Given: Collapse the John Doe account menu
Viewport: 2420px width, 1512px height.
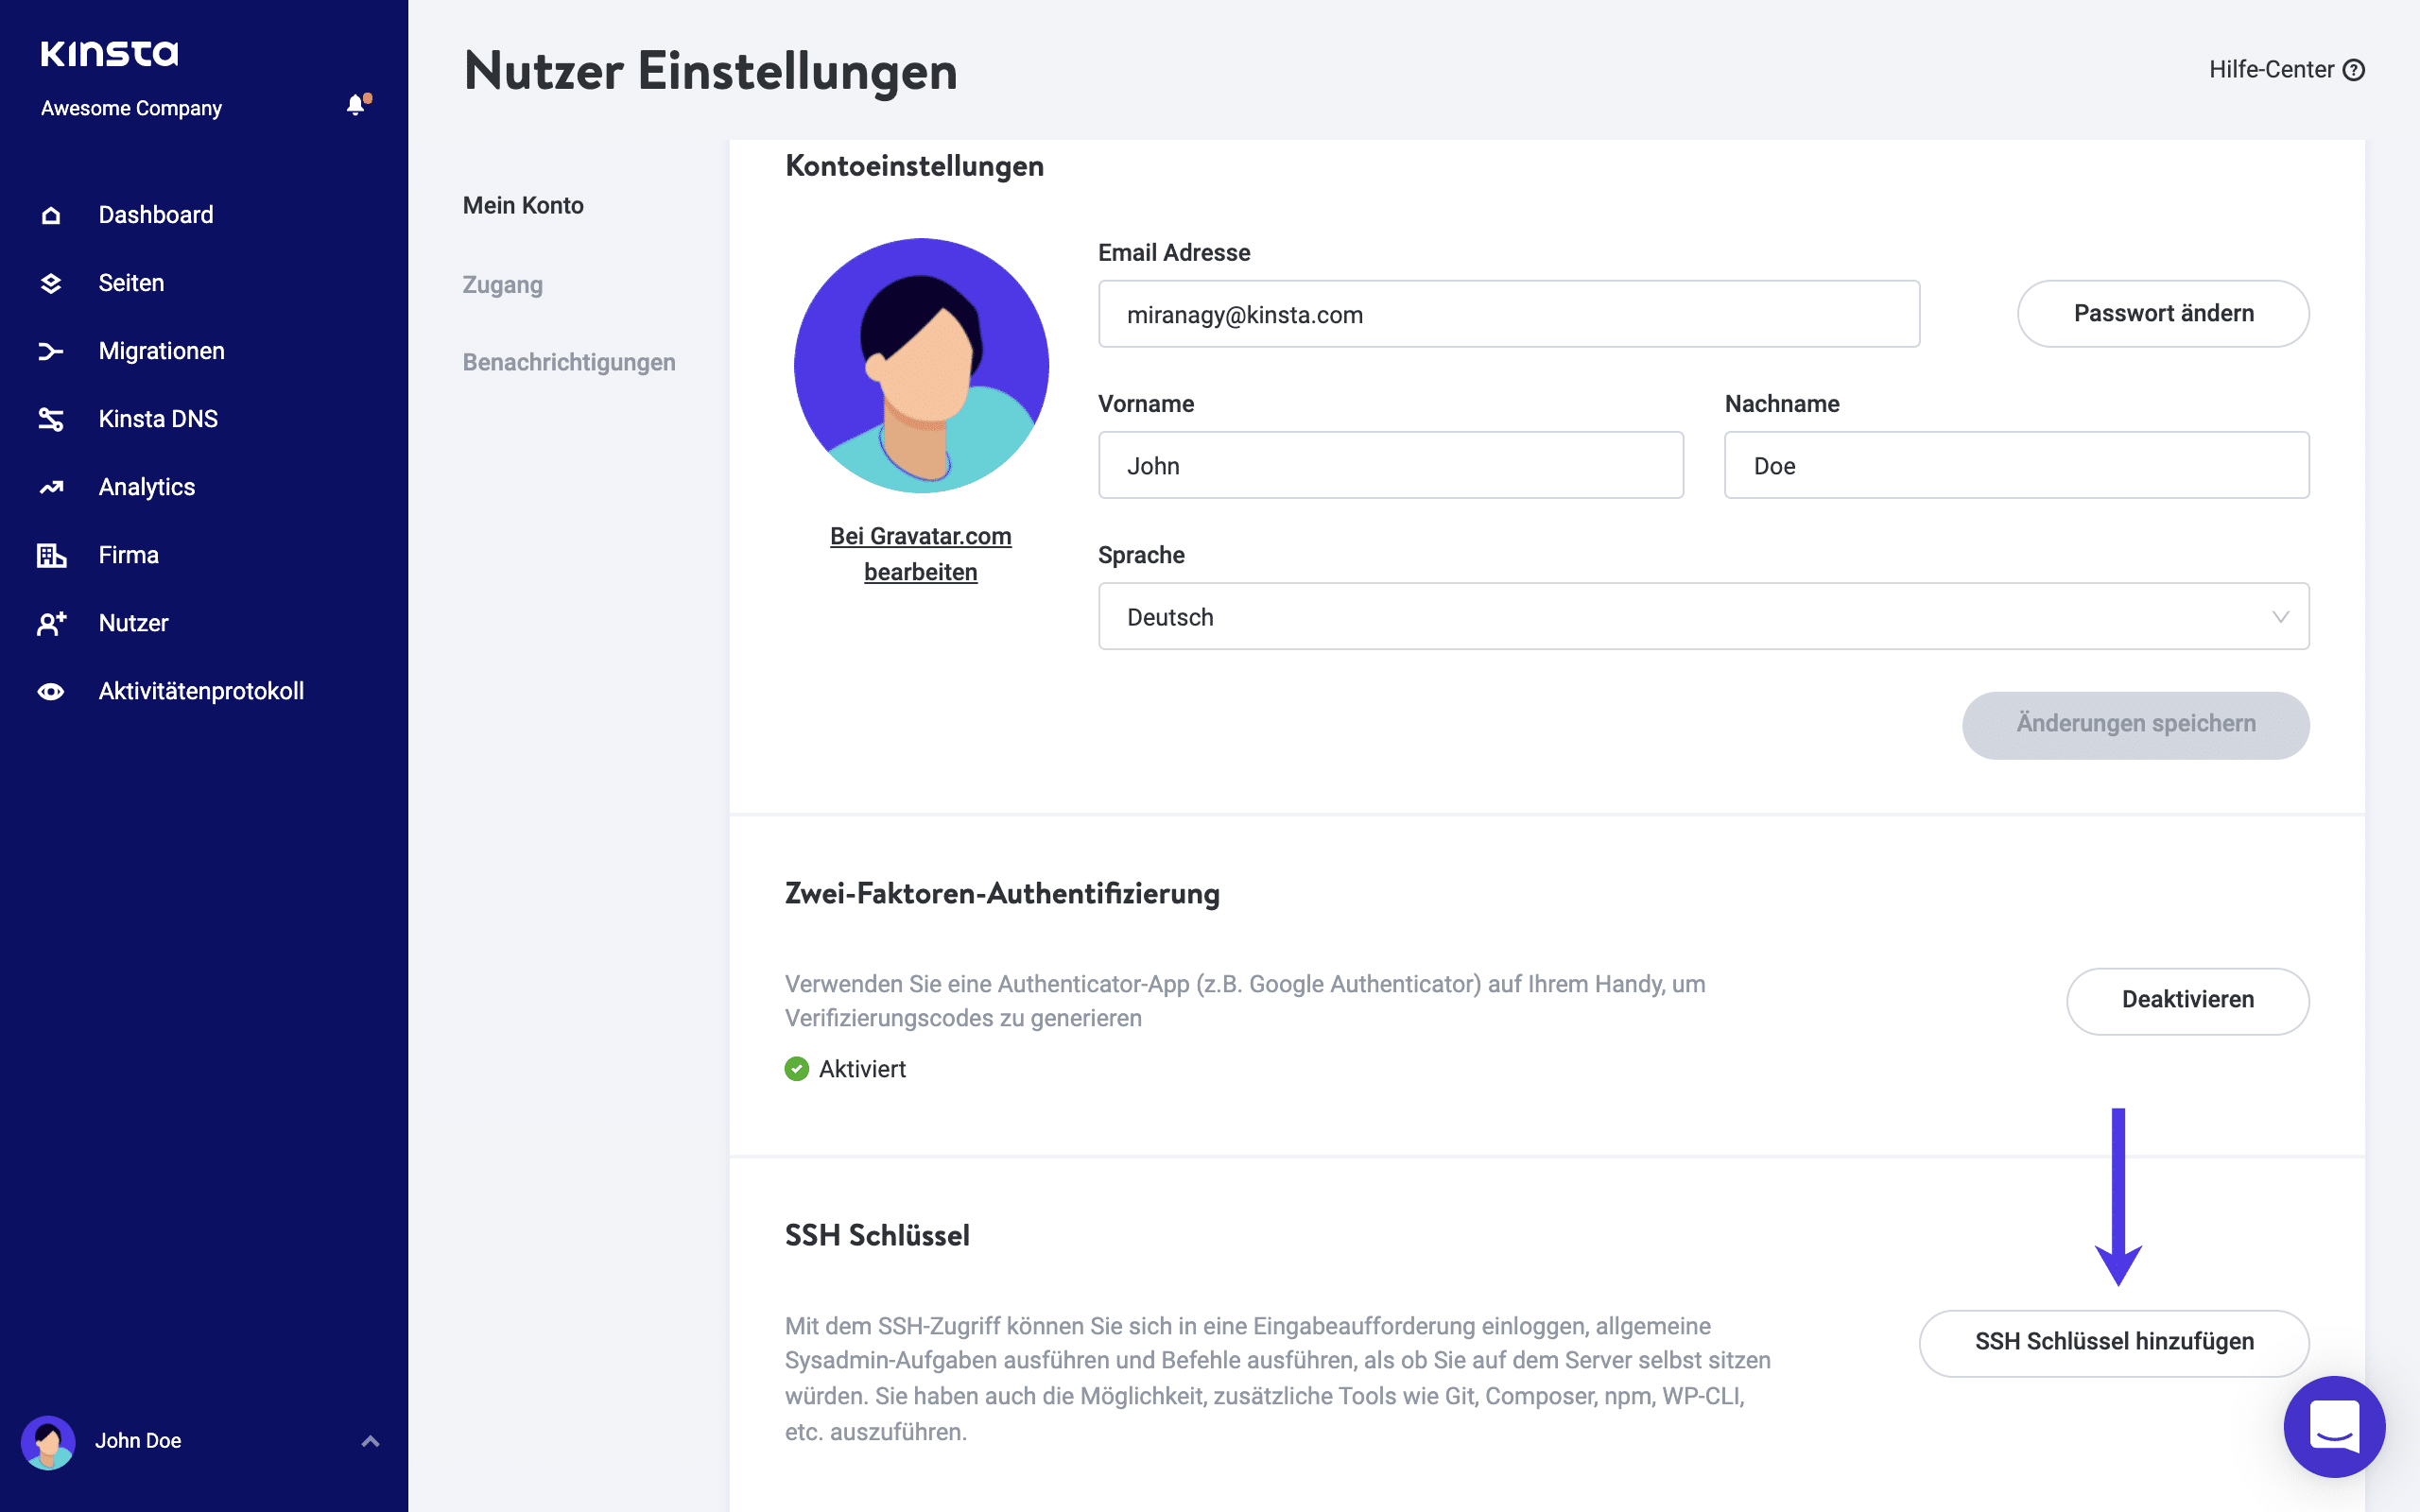Looking at the screenshot, I should click(x=369, y=1441).
